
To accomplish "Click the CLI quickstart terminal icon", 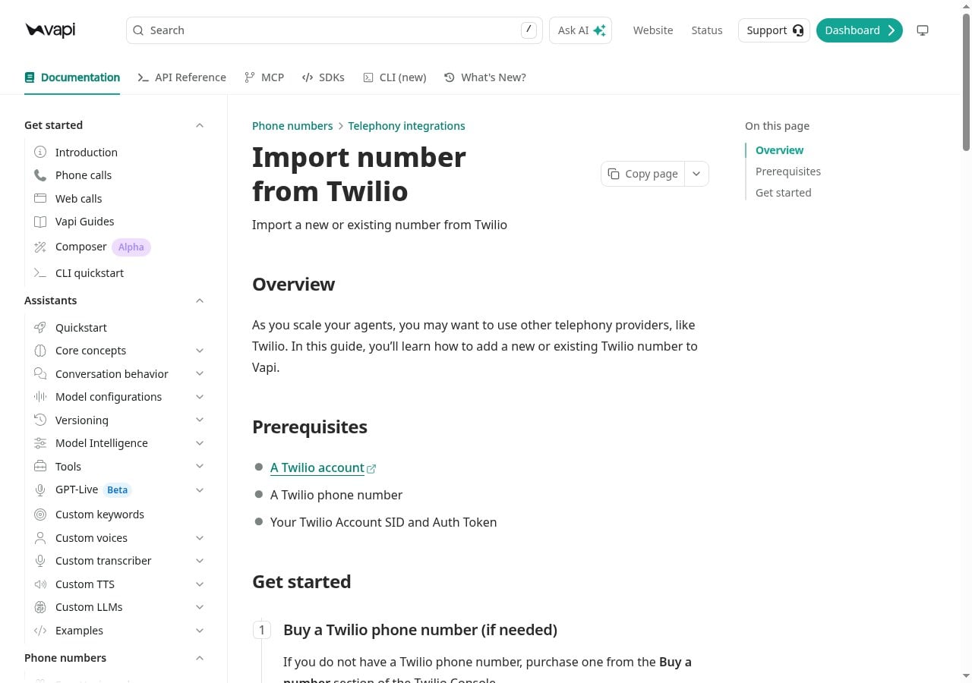I will pos(40,273).
